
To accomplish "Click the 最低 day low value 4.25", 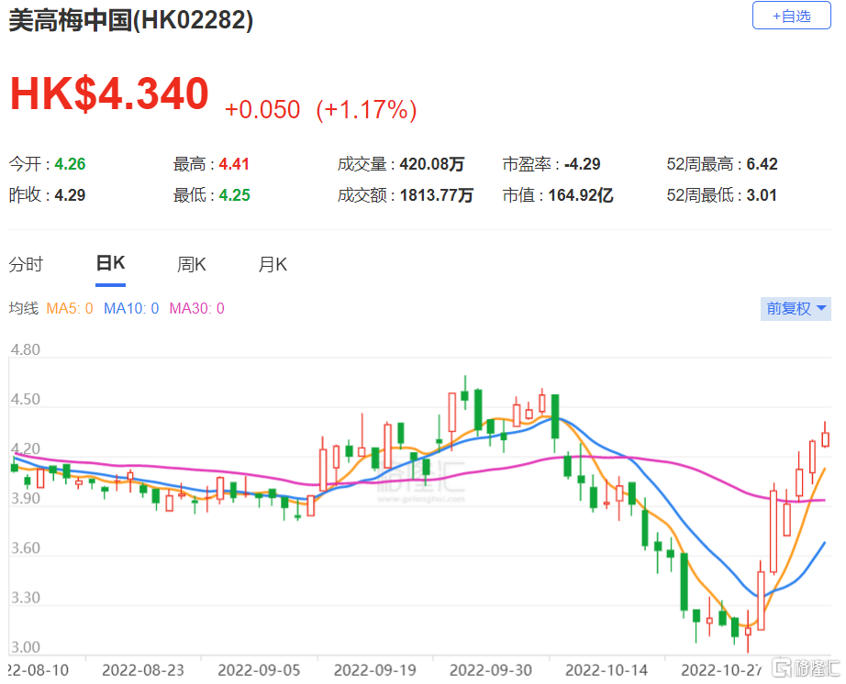I will 235,195.
